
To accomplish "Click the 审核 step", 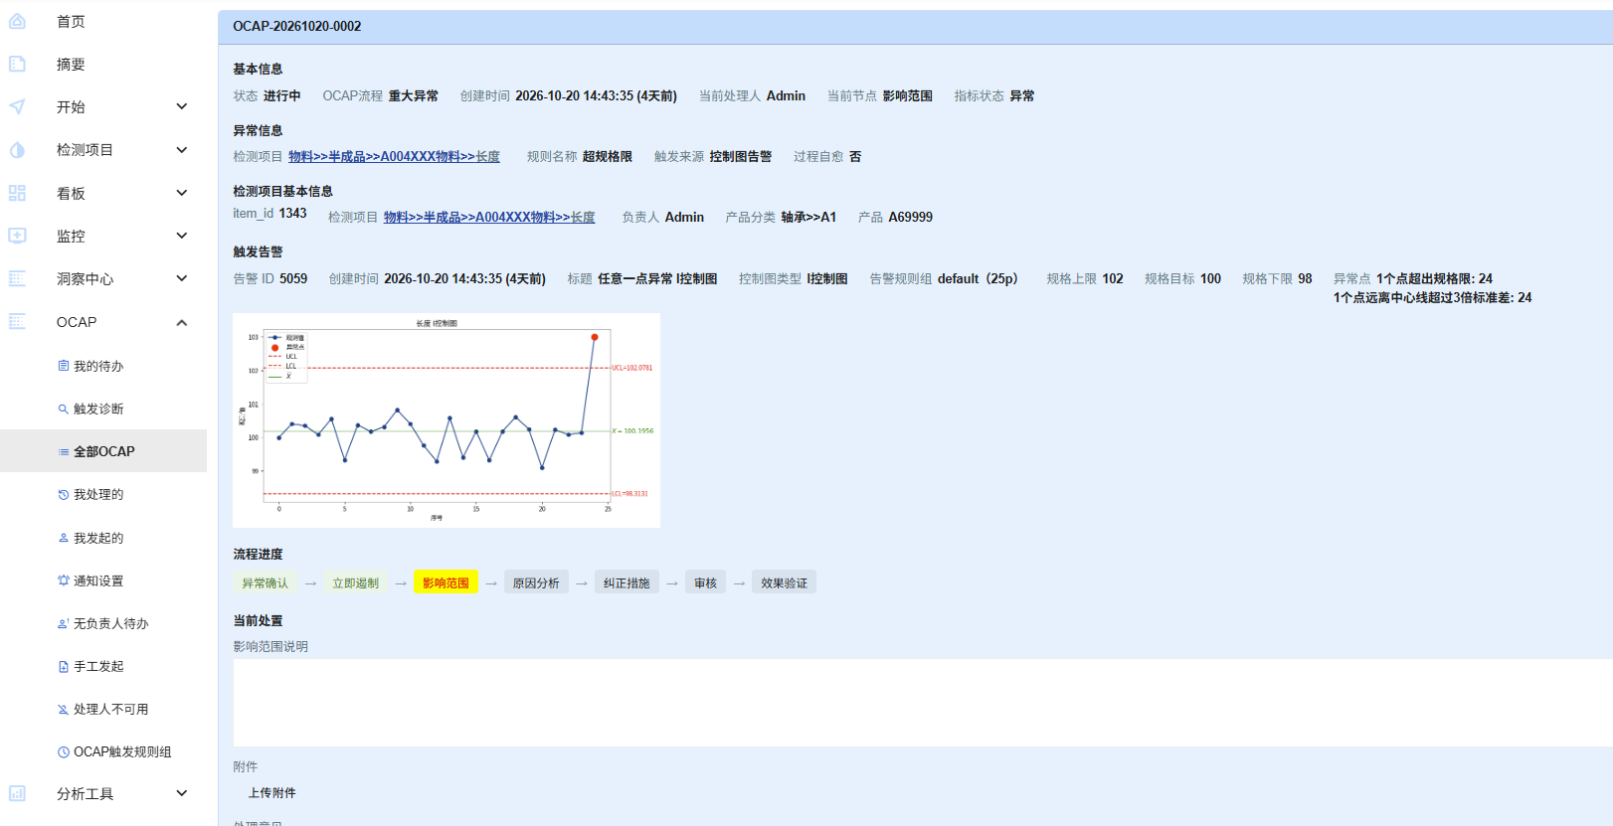I will 705,582.
